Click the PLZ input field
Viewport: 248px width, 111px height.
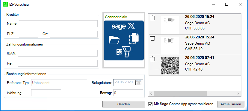[x=28, y=34]
